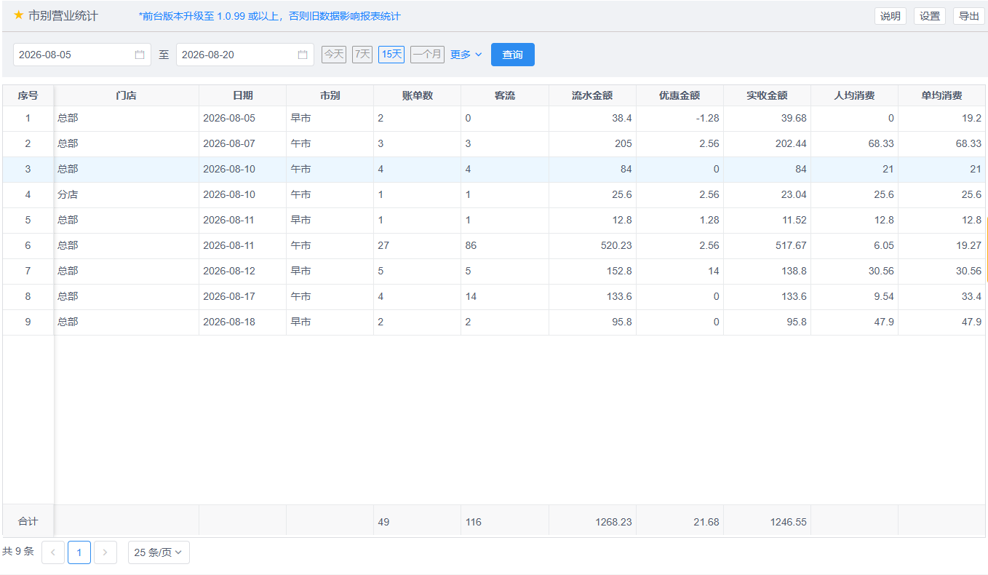This screenshot has width=988, height=575.
Task: Click the 账单数 value 27
Action: pos(383,245)
